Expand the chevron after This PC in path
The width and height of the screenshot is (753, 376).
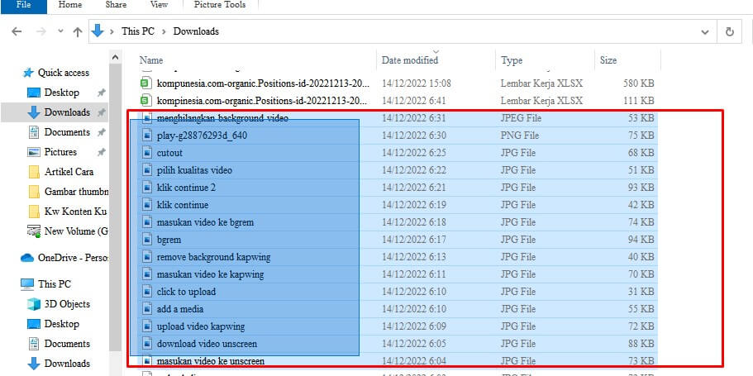tap(164, 31)
